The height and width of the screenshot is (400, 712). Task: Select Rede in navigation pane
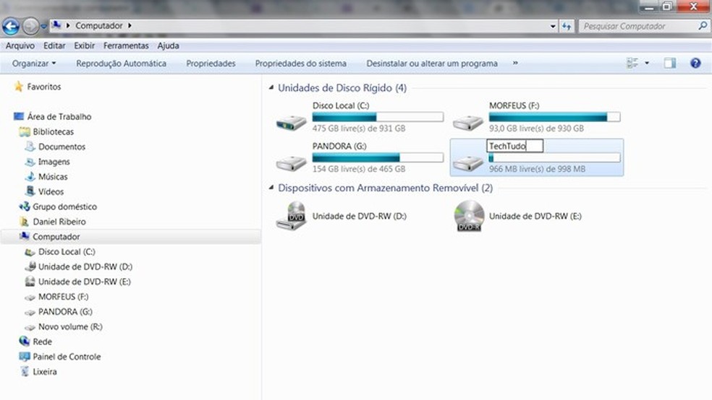click(42, 341)
